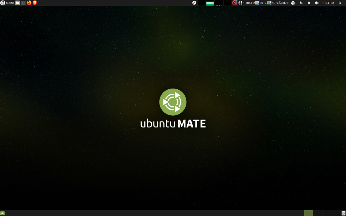The image size is (346, 216).
Task: Open the session power gear menu
Action: click(340, 3)
